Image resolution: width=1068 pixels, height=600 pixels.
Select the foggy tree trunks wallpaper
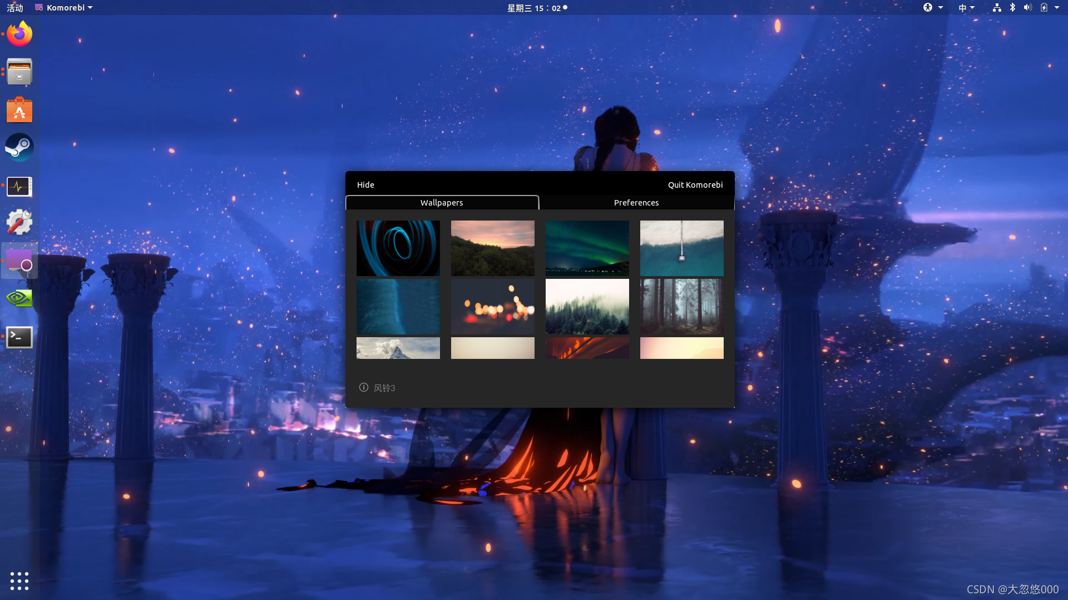pos(682,307)
